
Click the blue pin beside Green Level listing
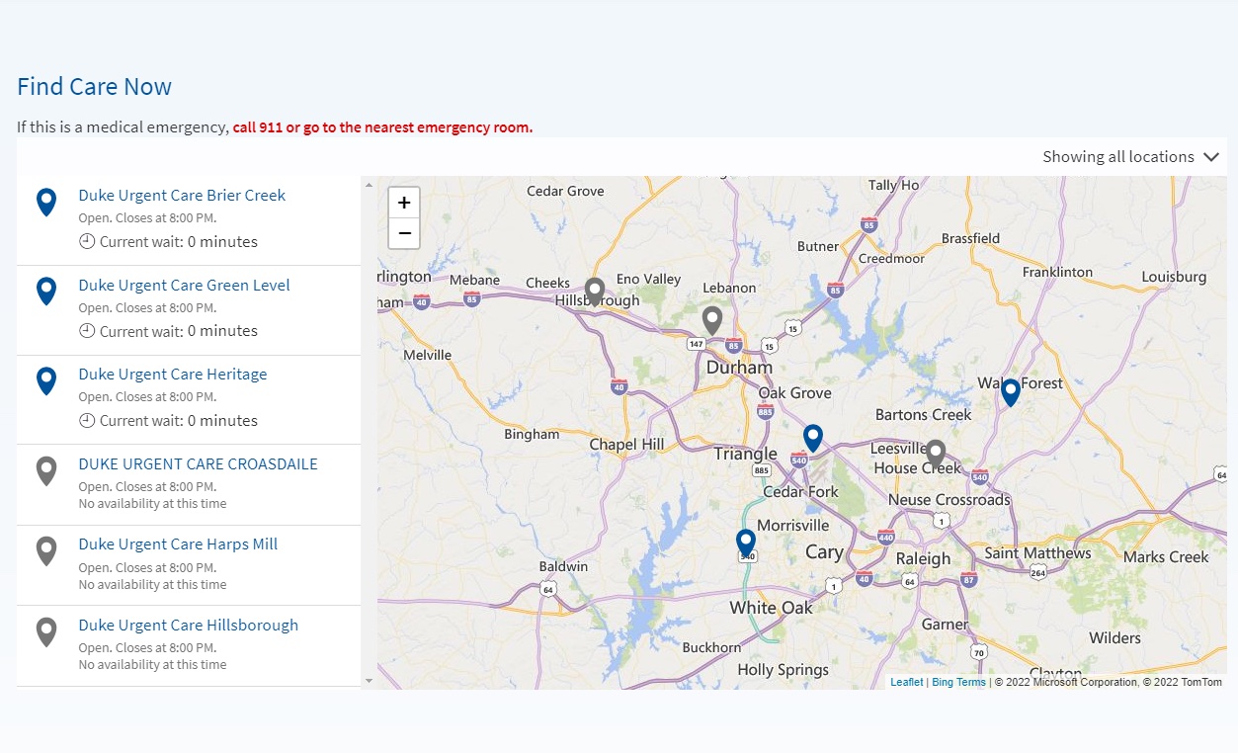point(46,291)
